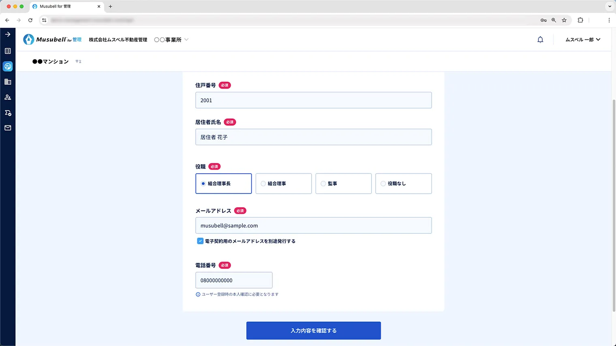This screenshot has width=616, height=346.
Task: Open the ムスベル 一郎 user menu
Action: [582, 40]
